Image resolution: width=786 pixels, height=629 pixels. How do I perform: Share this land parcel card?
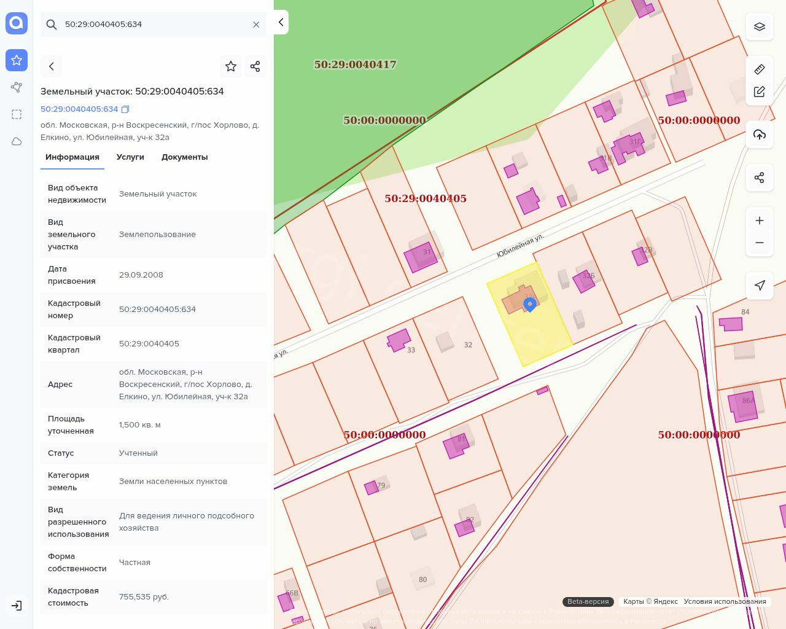tap(255, 66)
